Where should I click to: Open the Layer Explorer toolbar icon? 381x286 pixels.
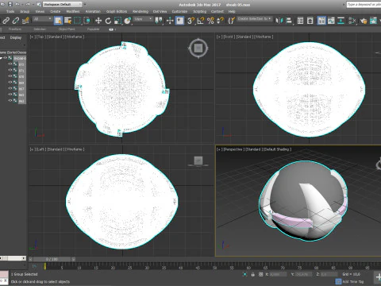click(x=310, y=21)
